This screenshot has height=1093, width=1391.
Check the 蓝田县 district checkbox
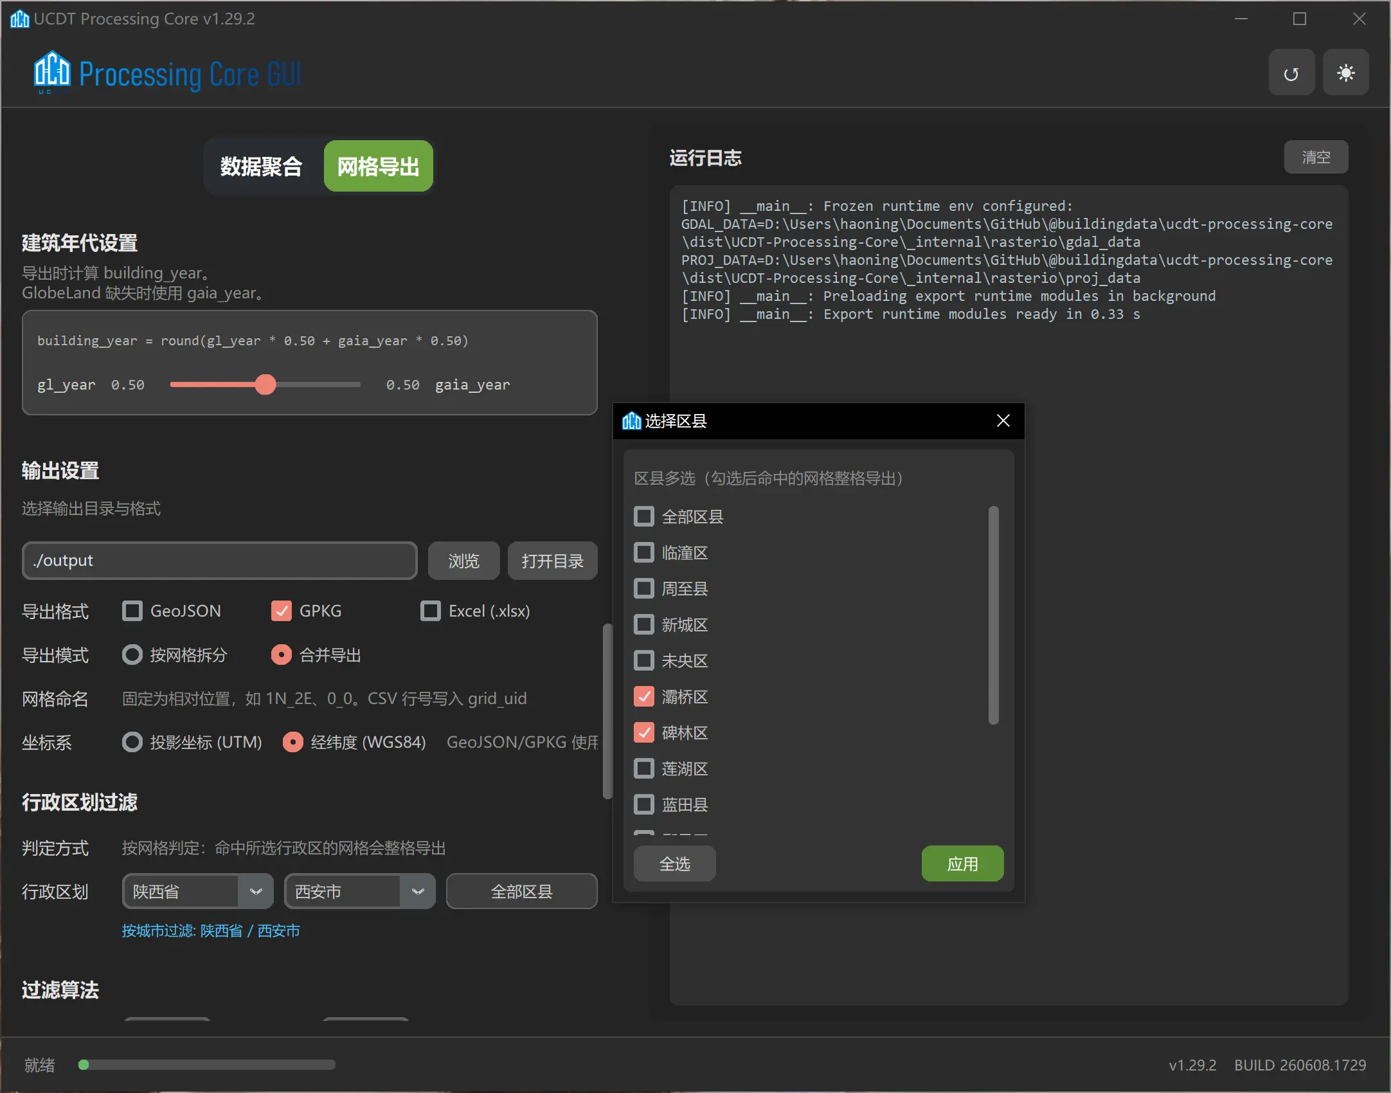644,804
